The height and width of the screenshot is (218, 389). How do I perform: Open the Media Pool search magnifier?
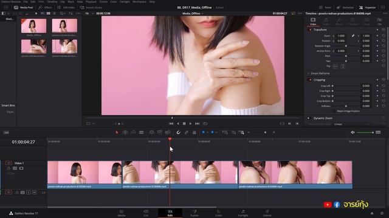pyautogui.click(x=61, y=13)
